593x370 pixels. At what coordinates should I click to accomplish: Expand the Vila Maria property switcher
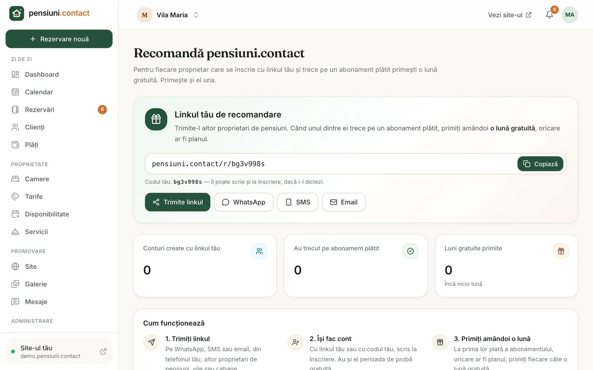coord(168,15)
